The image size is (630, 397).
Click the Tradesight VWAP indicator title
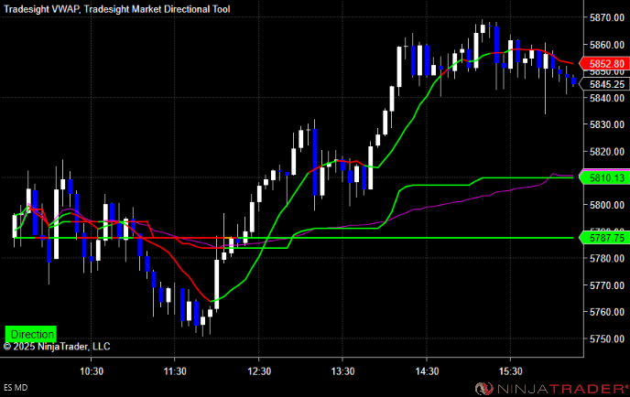tap(42, 9)
